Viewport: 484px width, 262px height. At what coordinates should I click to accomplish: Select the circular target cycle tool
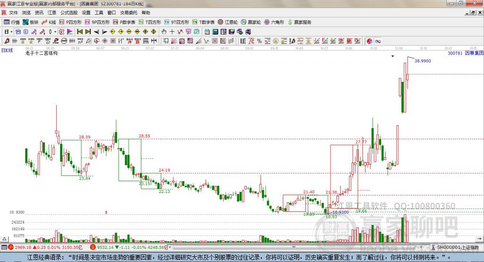[96, 41]
